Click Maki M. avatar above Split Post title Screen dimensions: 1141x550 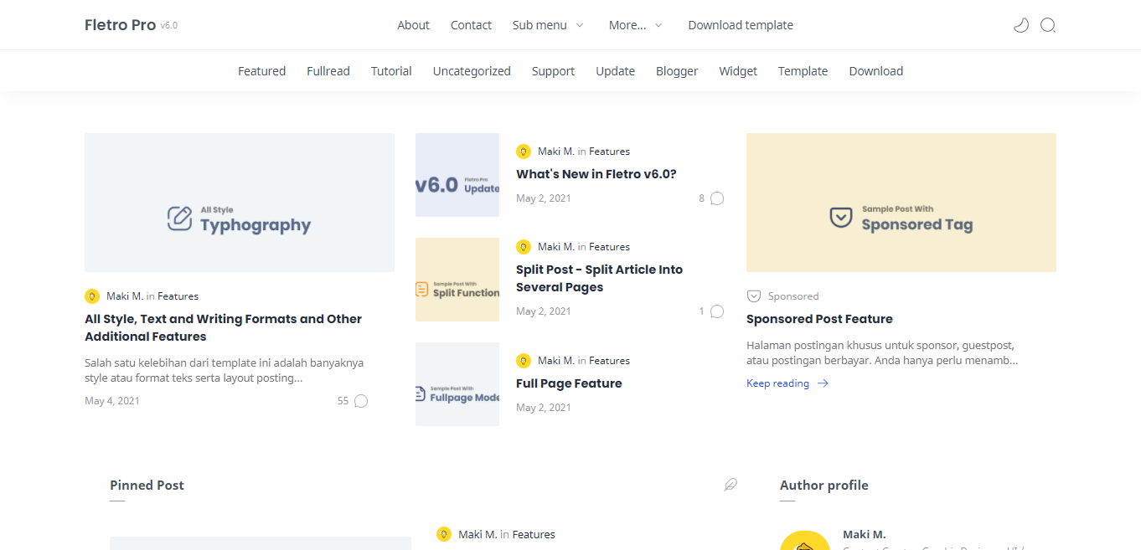point(524,247)
